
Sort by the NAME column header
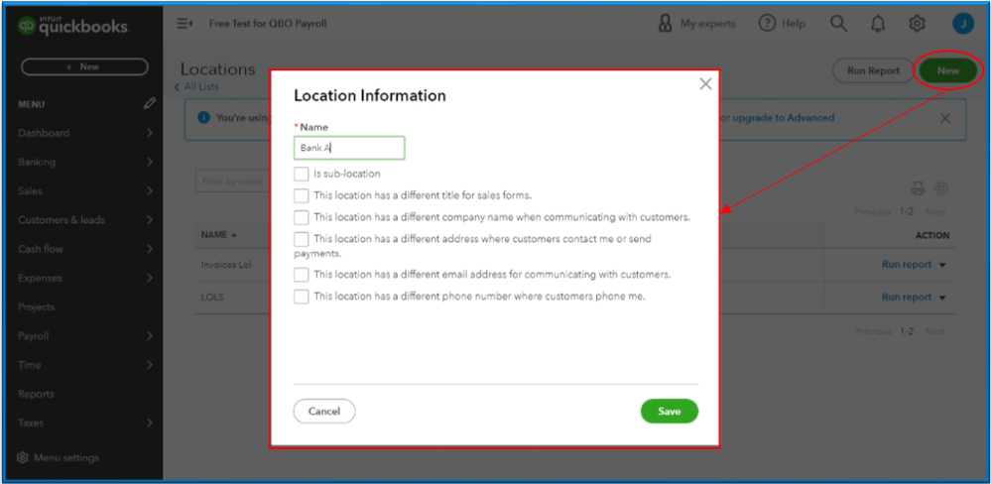218,235
